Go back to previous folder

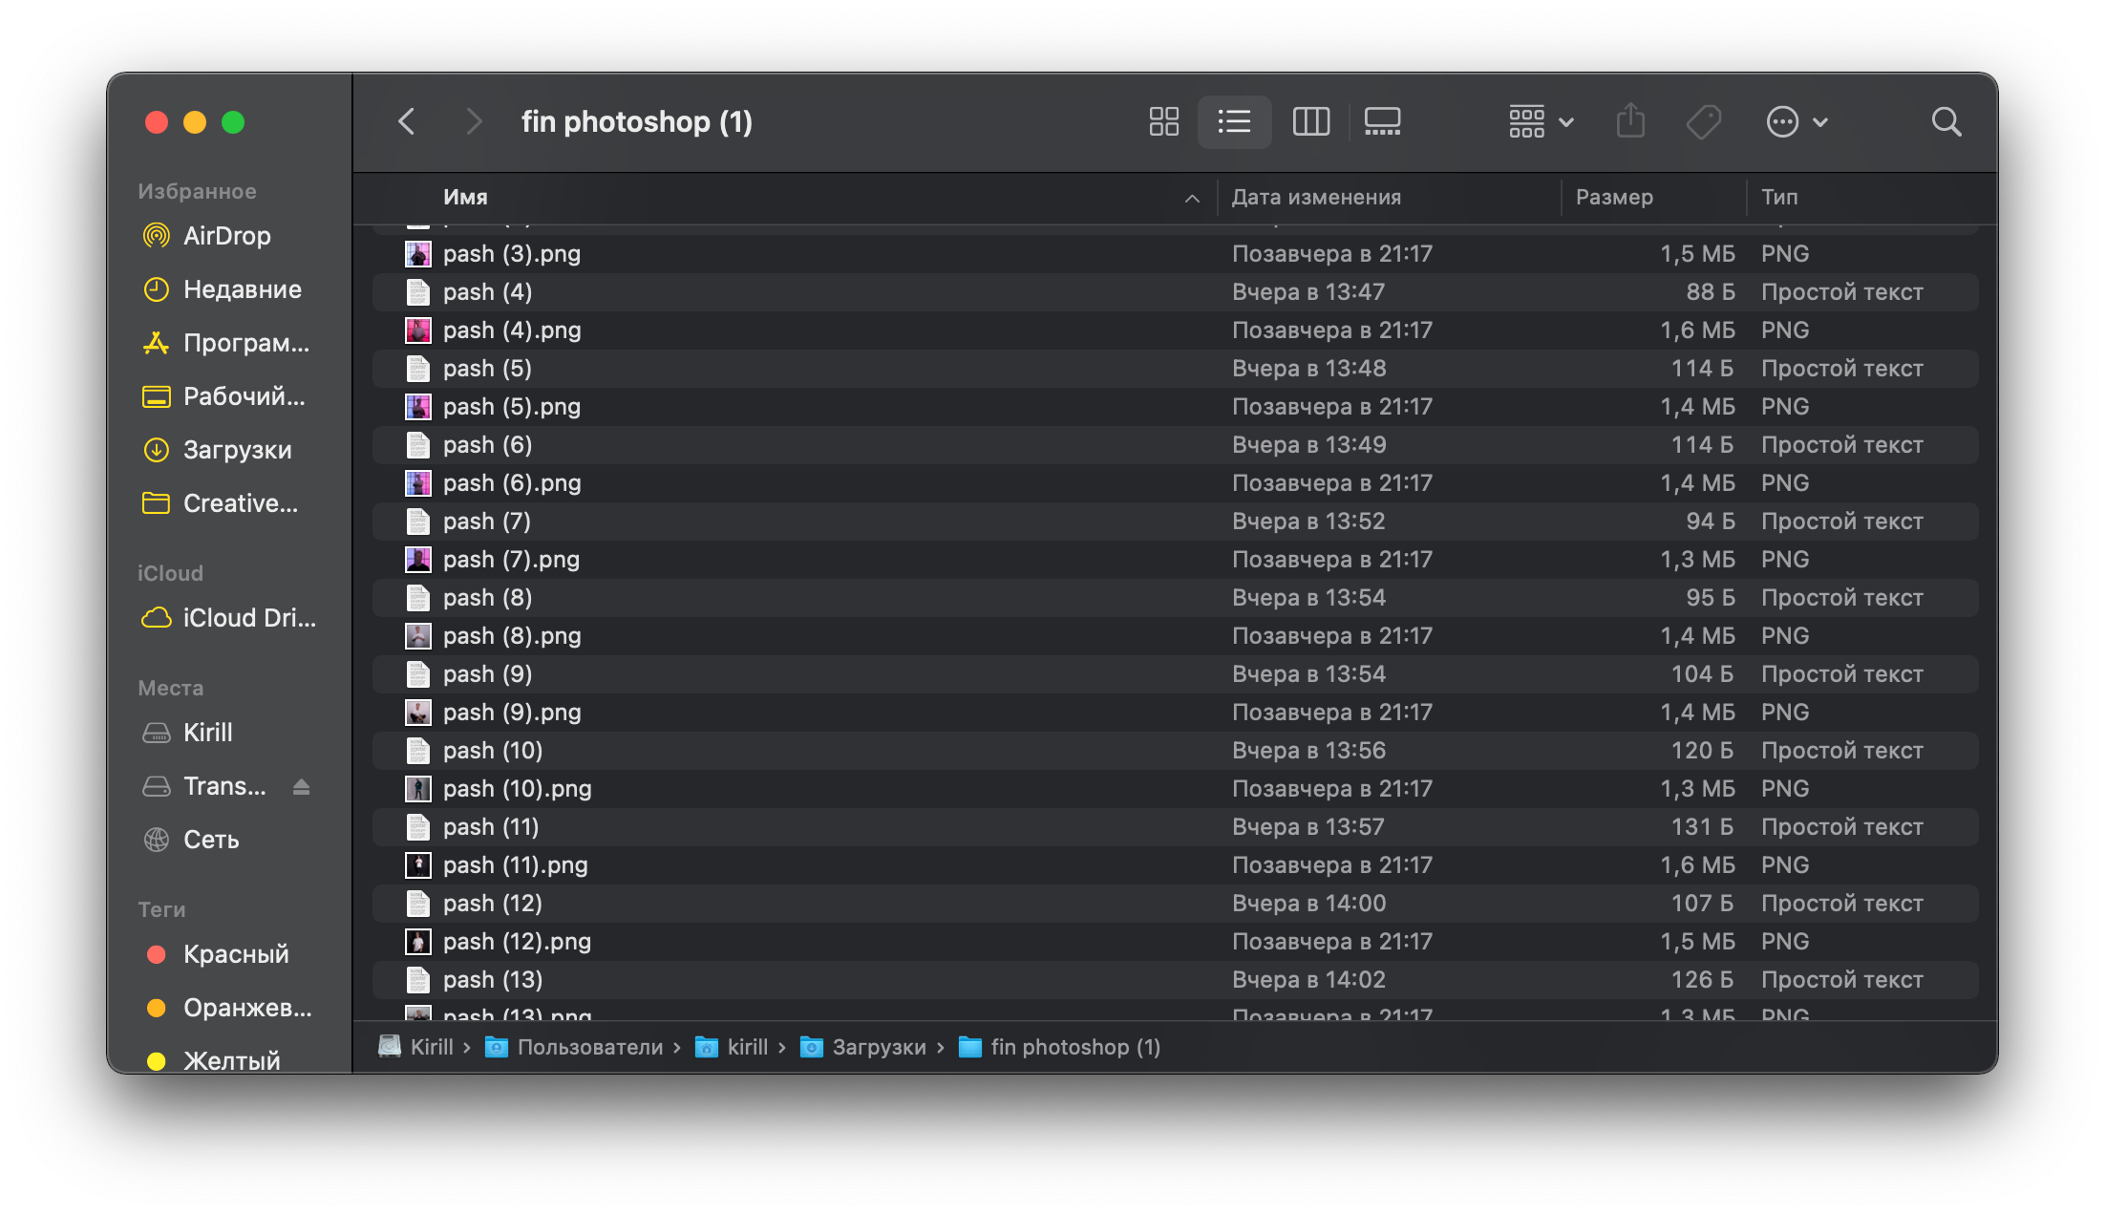[407, 122]
